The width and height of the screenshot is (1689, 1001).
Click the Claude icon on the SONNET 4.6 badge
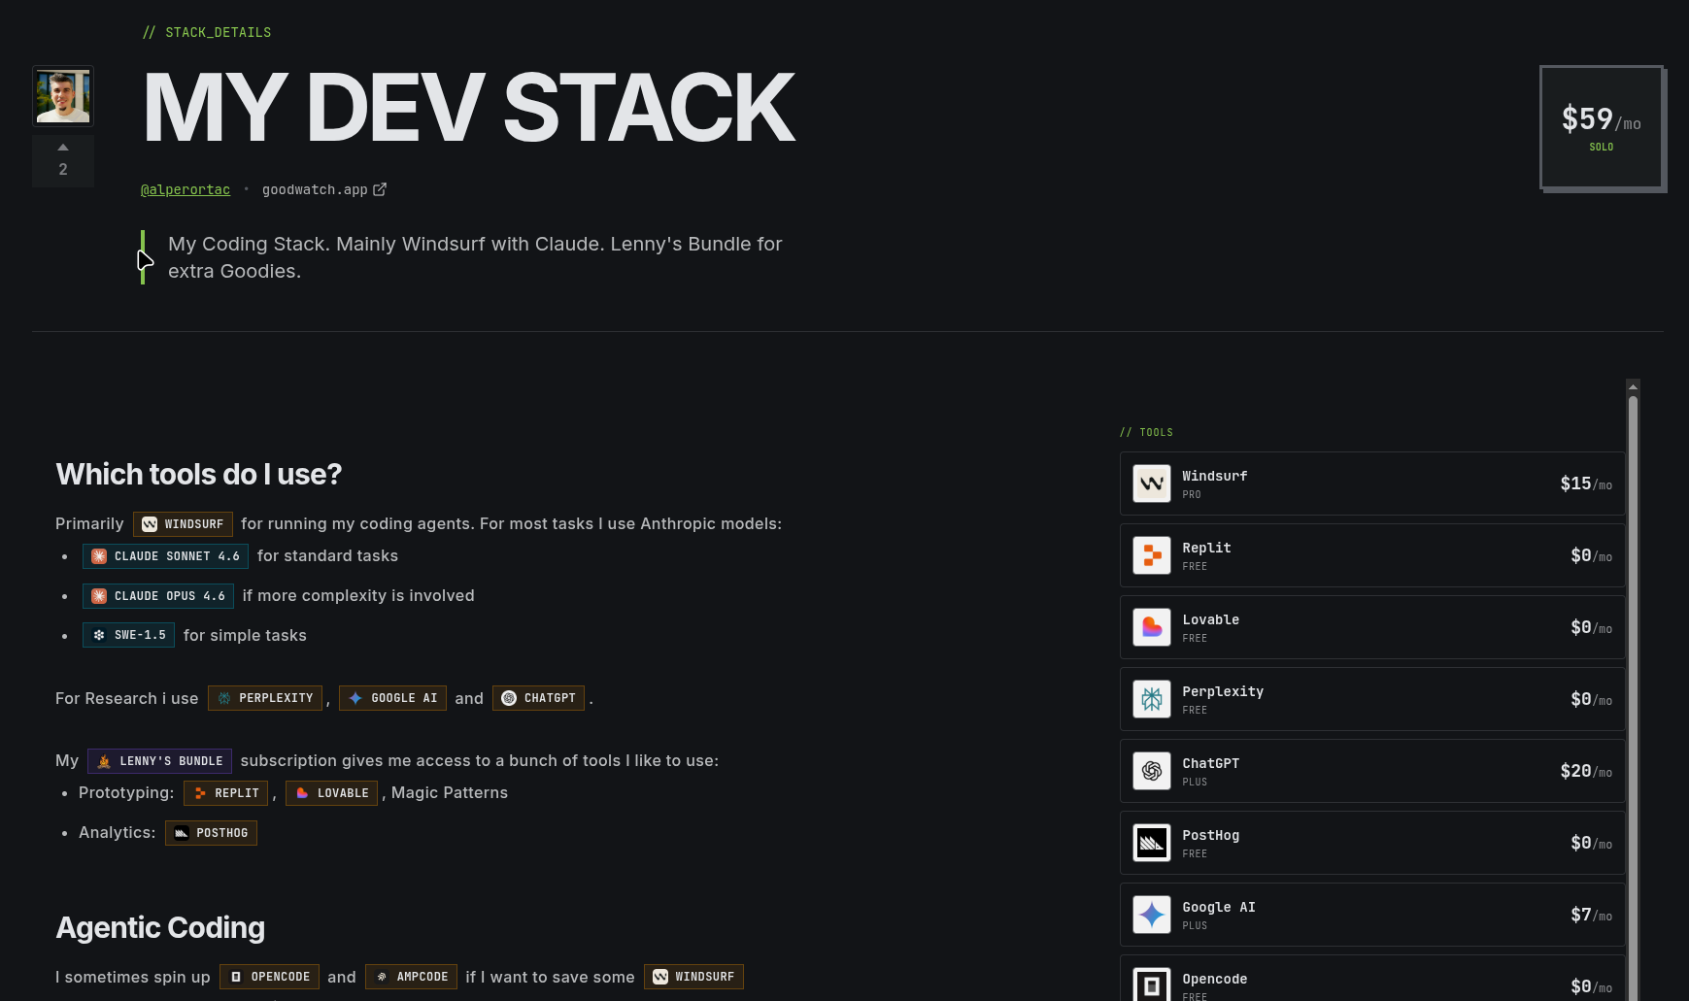[x=97, y=555]
